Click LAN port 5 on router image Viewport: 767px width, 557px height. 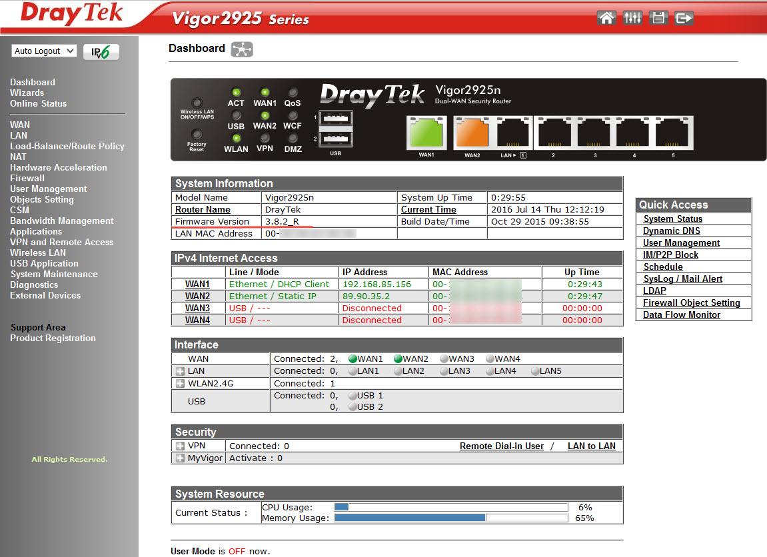pos(672,133)
